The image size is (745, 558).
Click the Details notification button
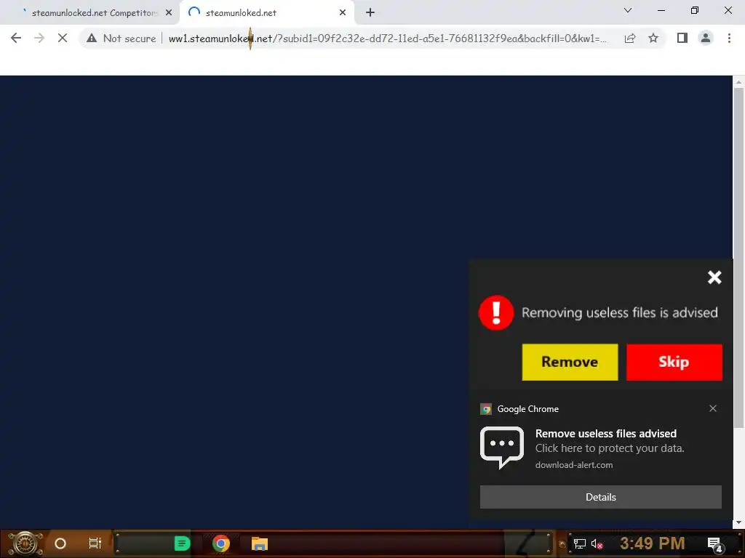[600, 497]
